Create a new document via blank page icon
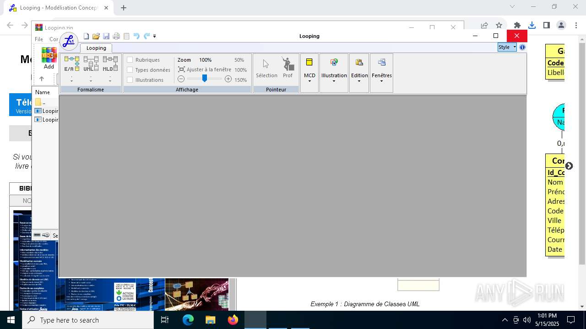The width and height of the screenshot is (586, 329). click(86, 36)
